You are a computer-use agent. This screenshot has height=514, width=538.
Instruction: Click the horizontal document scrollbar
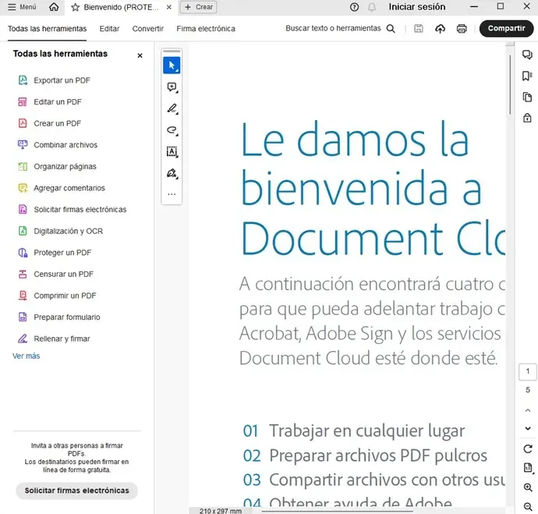click(x=337, y=511)
